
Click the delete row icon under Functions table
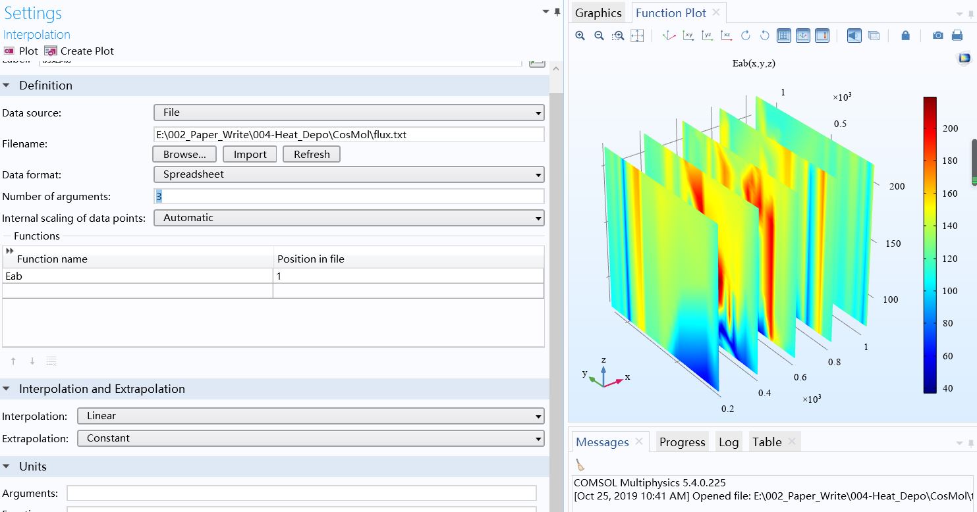coord(51,361)
